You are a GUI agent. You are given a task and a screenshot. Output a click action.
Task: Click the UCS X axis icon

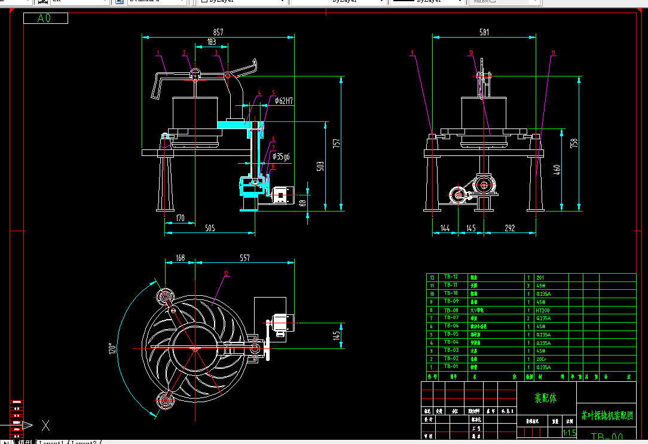(x=45, y=425)
